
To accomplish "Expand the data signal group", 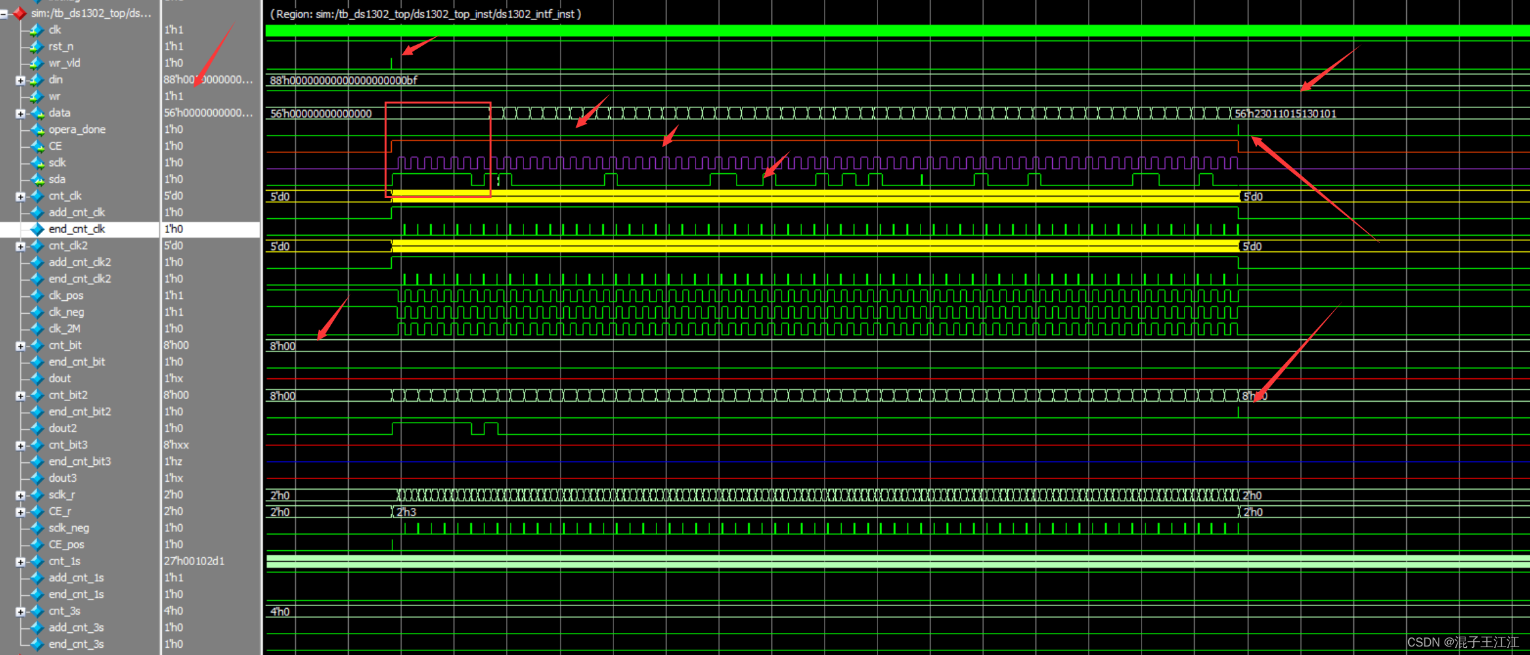I will coord(20,113).
